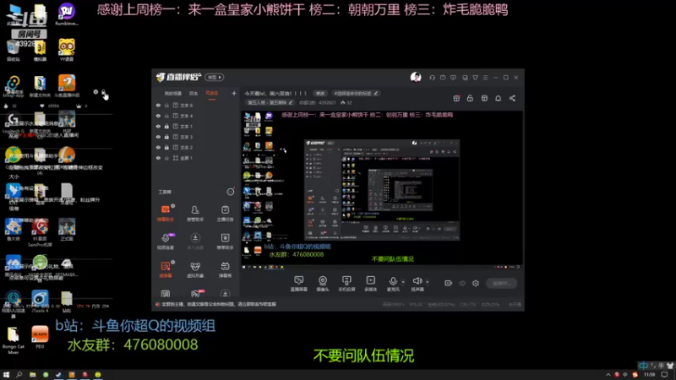Image resolution: width=676 pixels, height=380 pixels.
Task: Add 手机投屏 phone mirroring source
Action: coord(346,284)
